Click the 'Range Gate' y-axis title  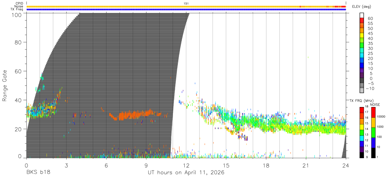coord(5,86)
